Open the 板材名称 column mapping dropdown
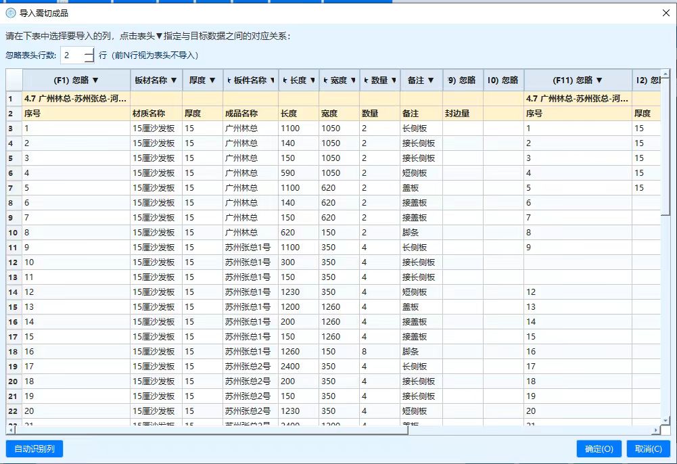 (x=174, y=80)
